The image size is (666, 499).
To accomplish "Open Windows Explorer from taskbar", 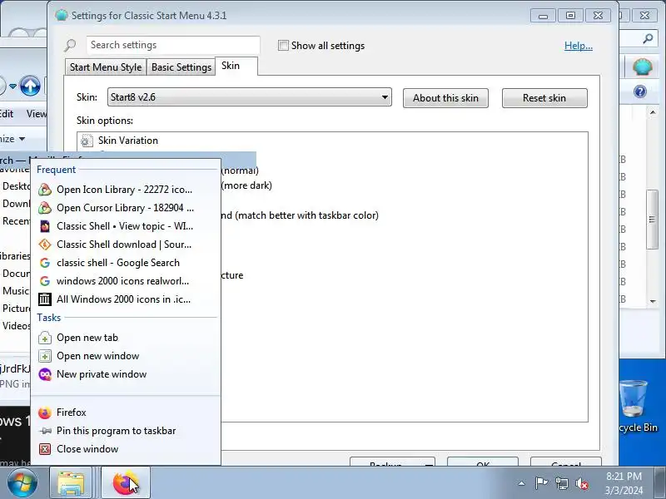I will 71,482.
